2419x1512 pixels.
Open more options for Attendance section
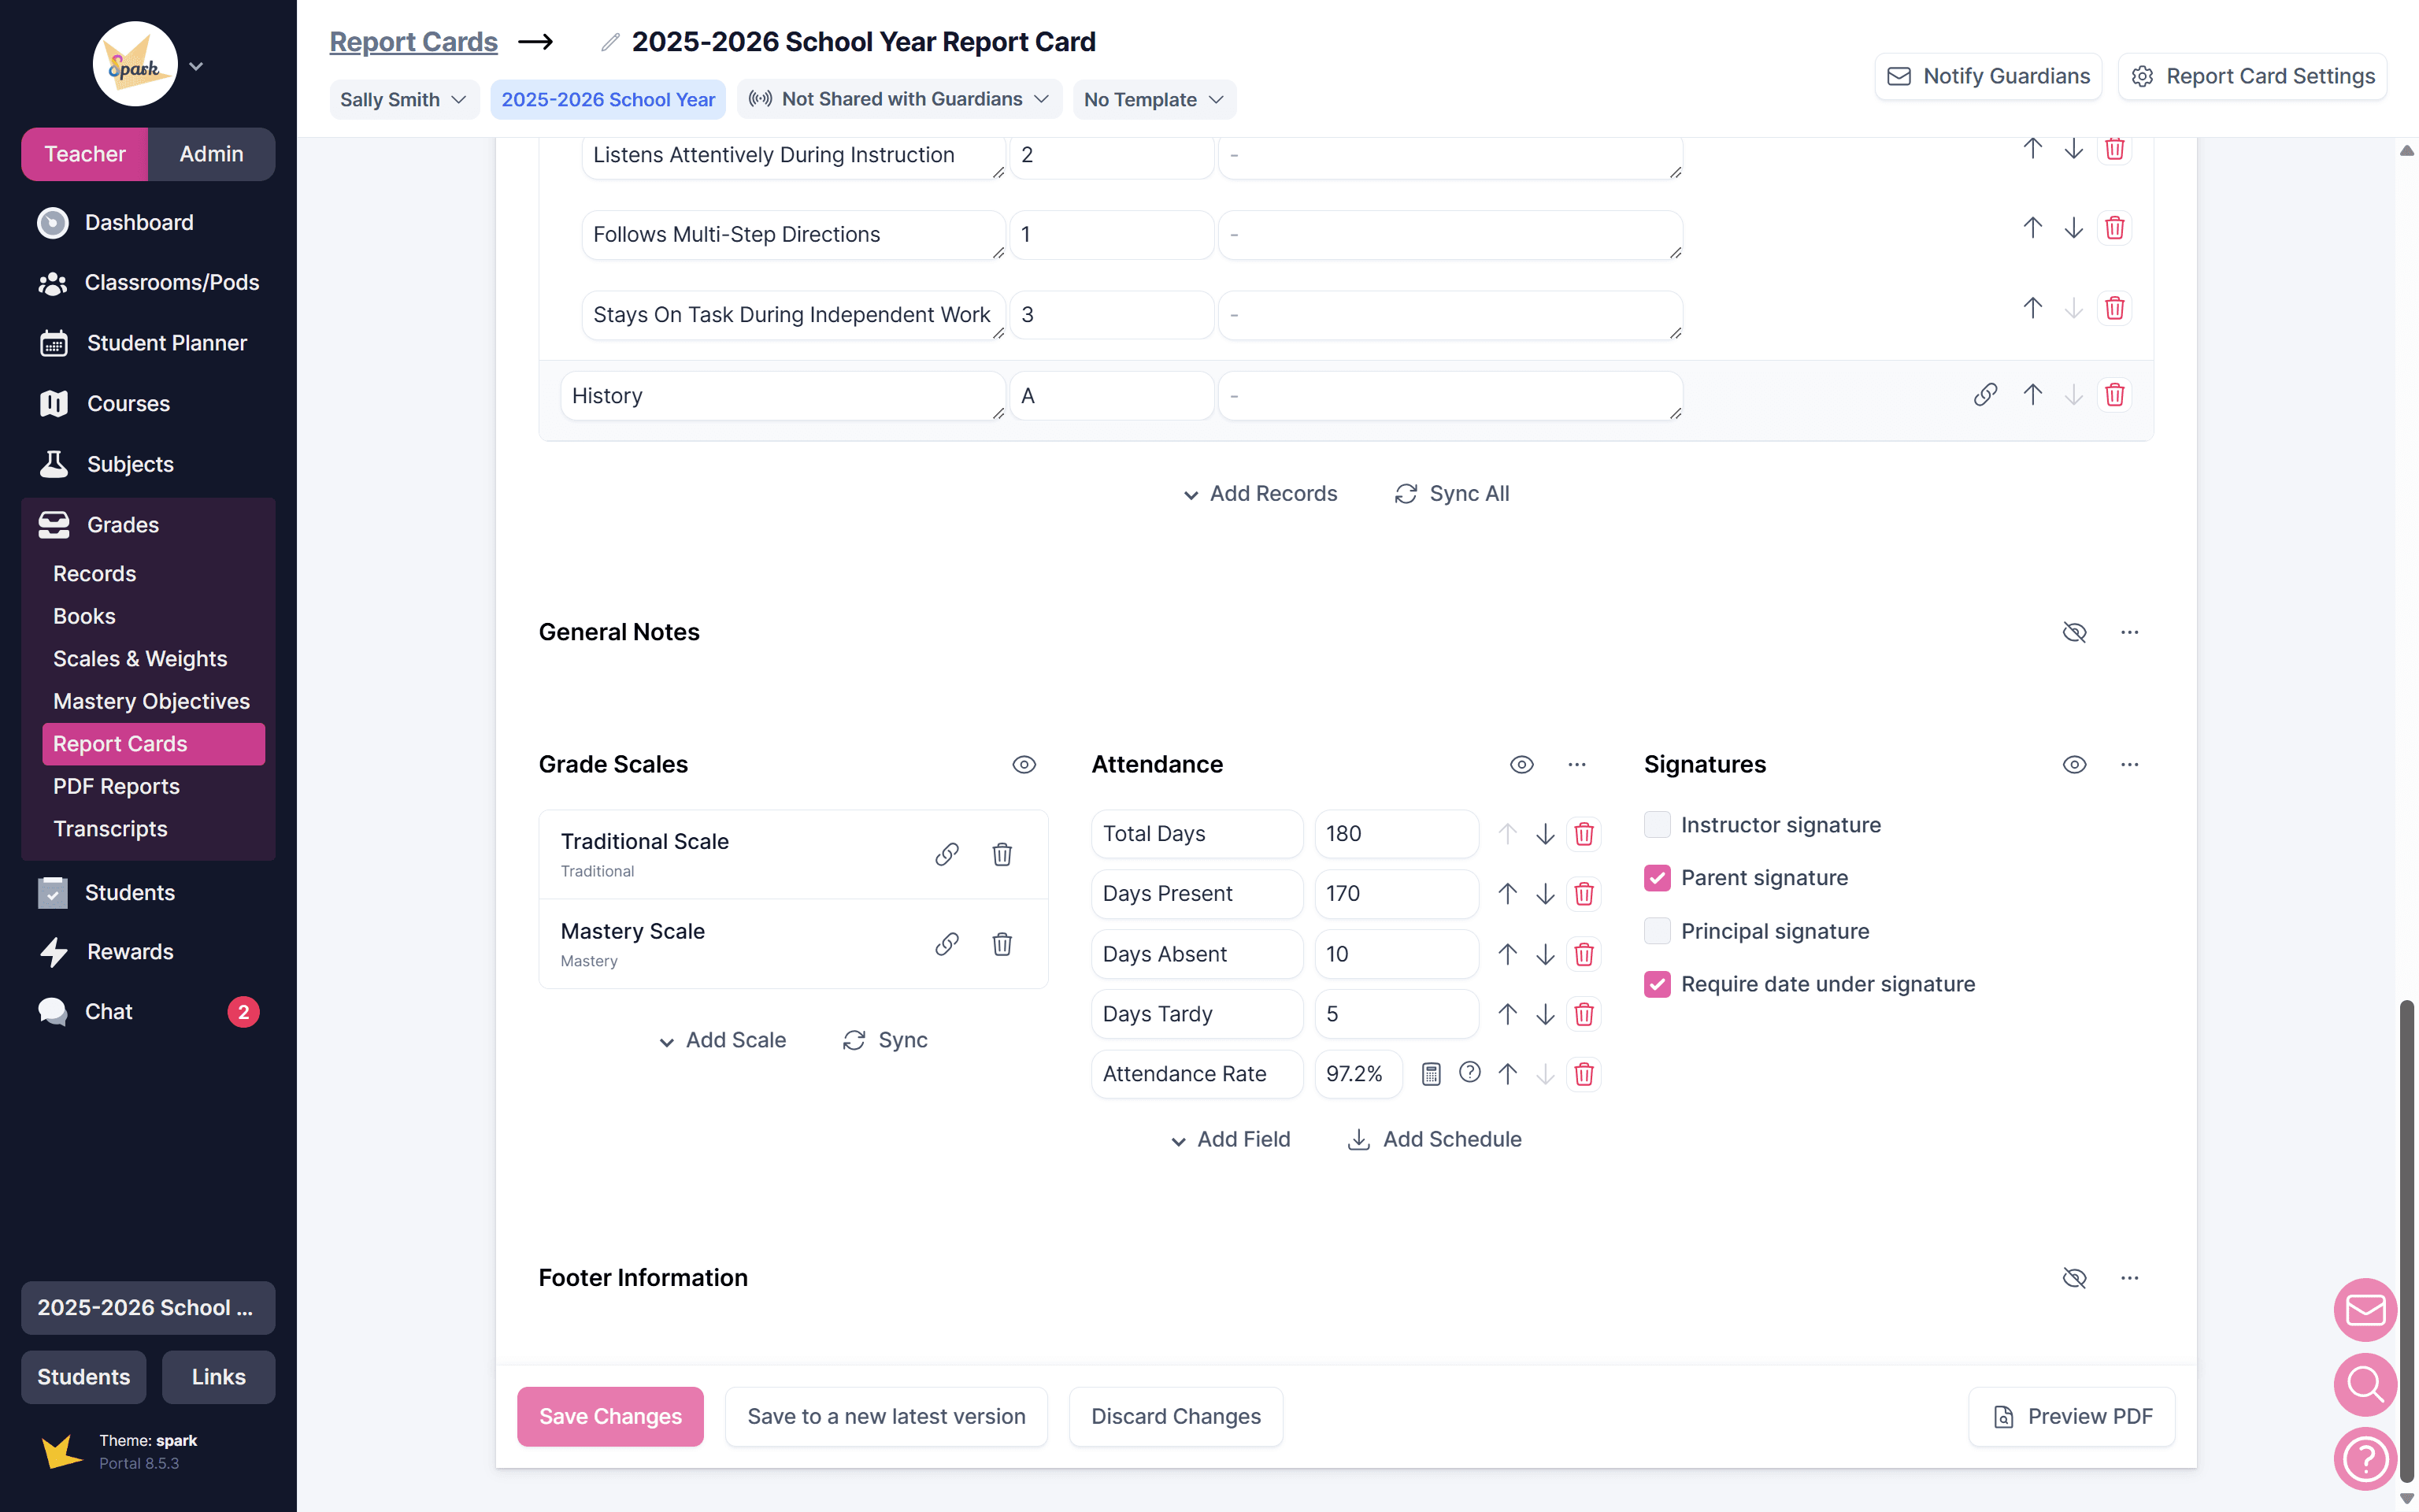coord(1577,765)
